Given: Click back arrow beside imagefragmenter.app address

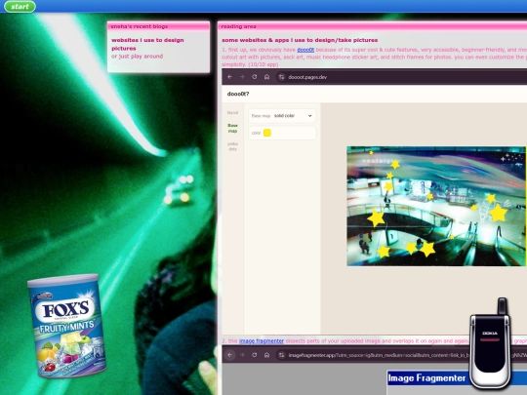Looking at the screenshot, I should point(230,355).
